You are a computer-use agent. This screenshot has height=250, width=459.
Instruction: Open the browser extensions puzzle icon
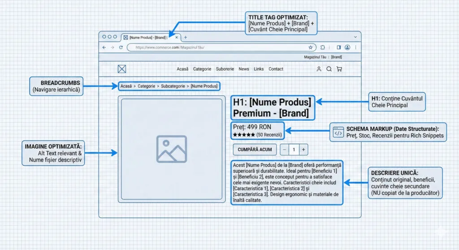coord(322,47)
